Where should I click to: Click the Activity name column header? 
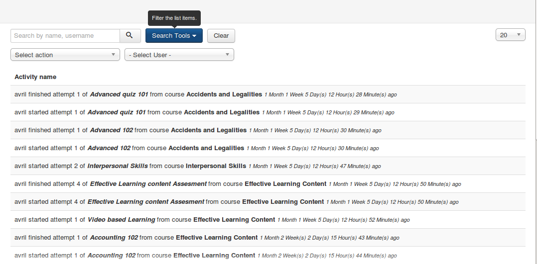click(x=35, y=77)
